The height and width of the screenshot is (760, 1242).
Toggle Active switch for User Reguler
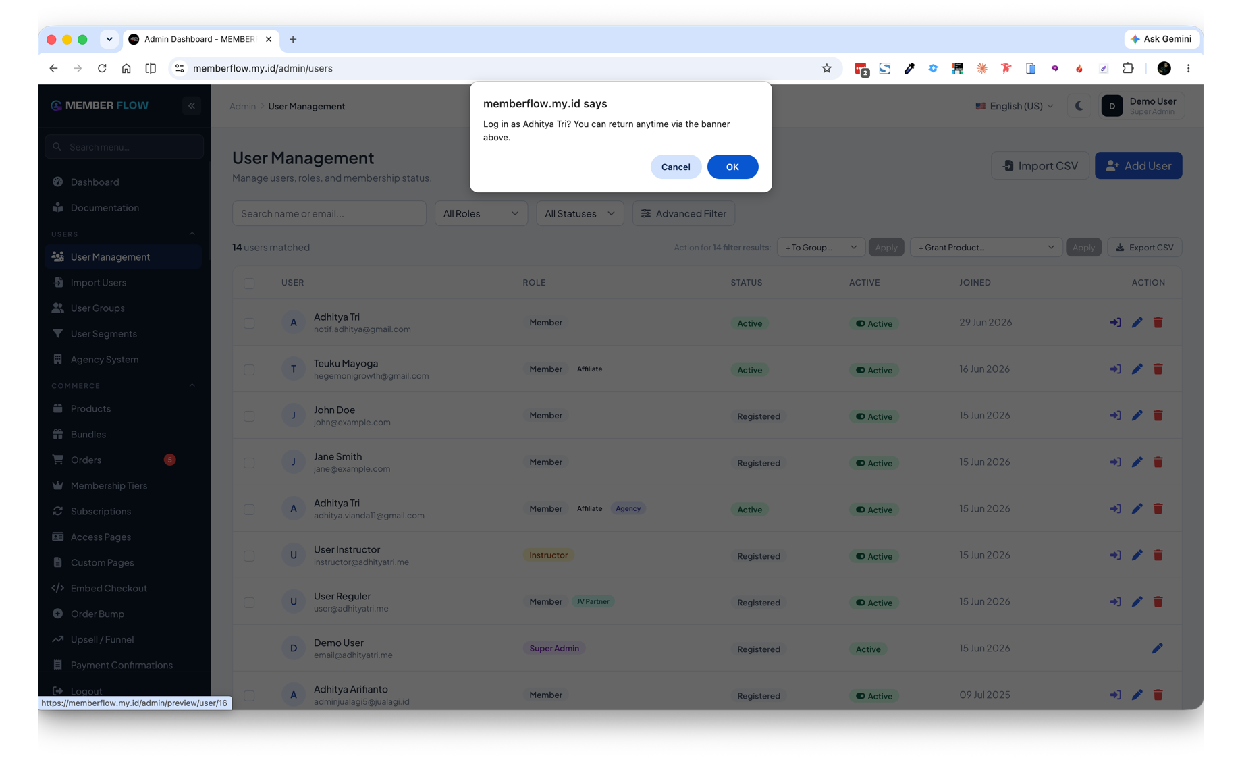(873, 603)
